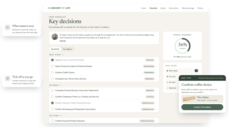The height and width of the screenshot is (127, 229).
Task: Click Paperwork tag on Register Death row
Action: click(150, 60)
